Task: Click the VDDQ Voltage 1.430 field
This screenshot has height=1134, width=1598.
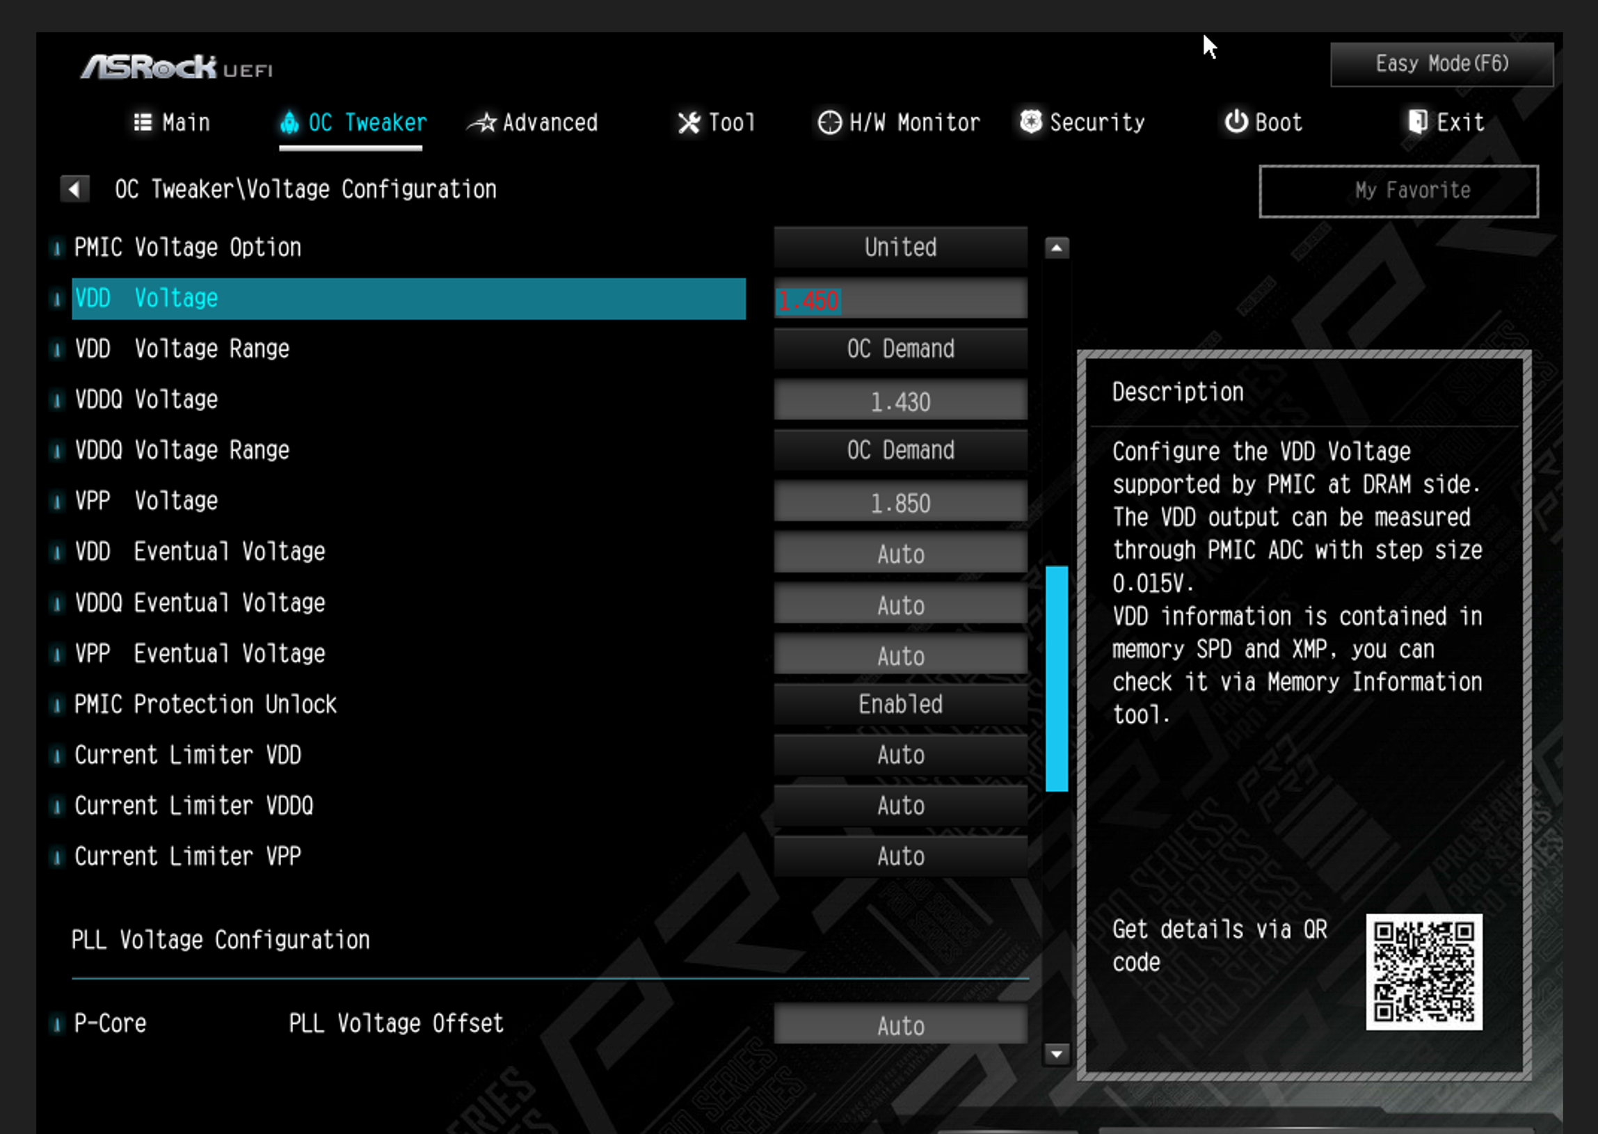Action: (900, 401)
